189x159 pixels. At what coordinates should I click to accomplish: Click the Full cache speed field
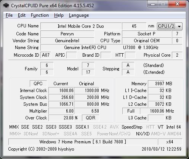pos(131,111)
